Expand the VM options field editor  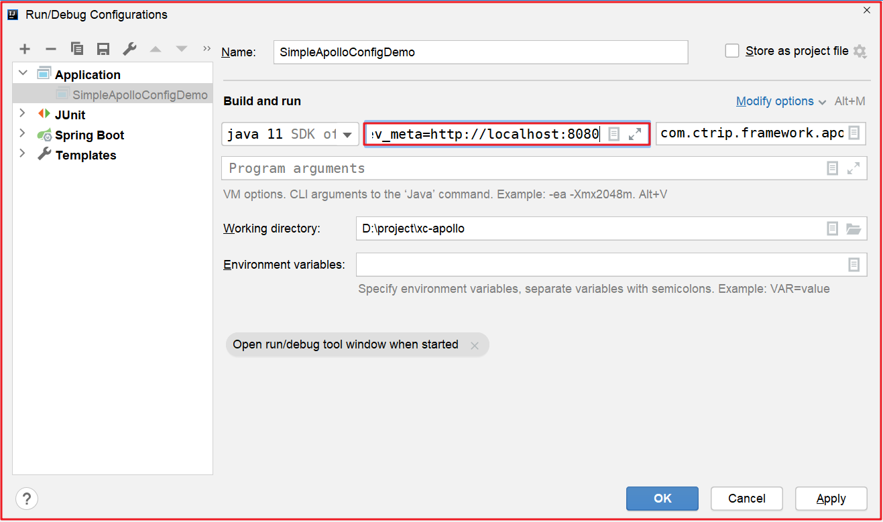tap(635, 134)
